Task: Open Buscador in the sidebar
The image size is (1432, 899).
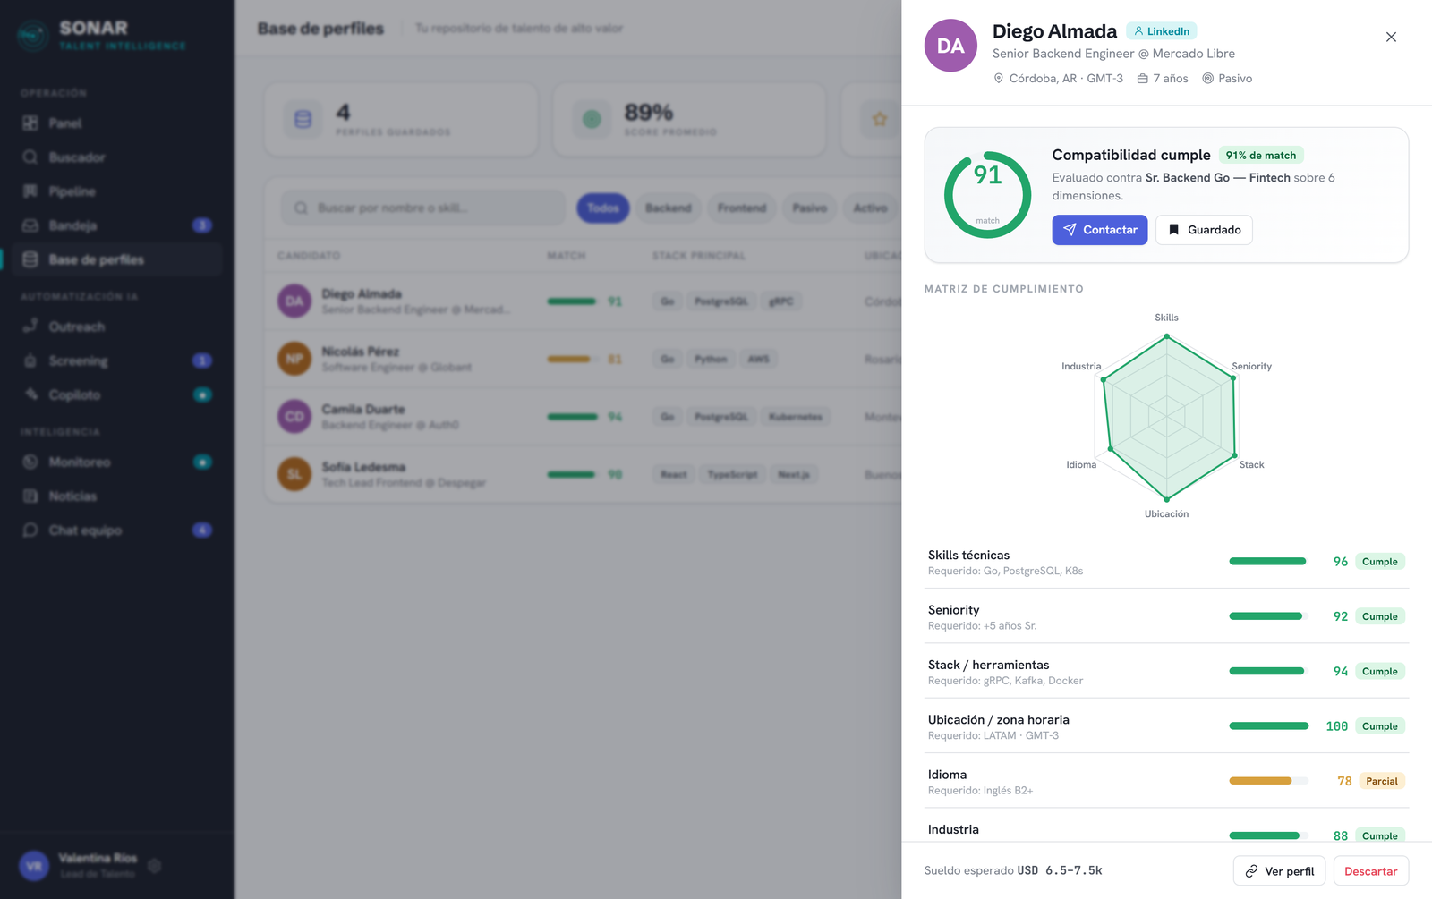Action: [x=118, y=157]
